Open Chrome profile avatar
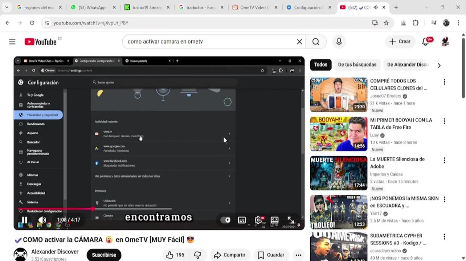This screenshot has width=466, height=261. tap(446, 23)
